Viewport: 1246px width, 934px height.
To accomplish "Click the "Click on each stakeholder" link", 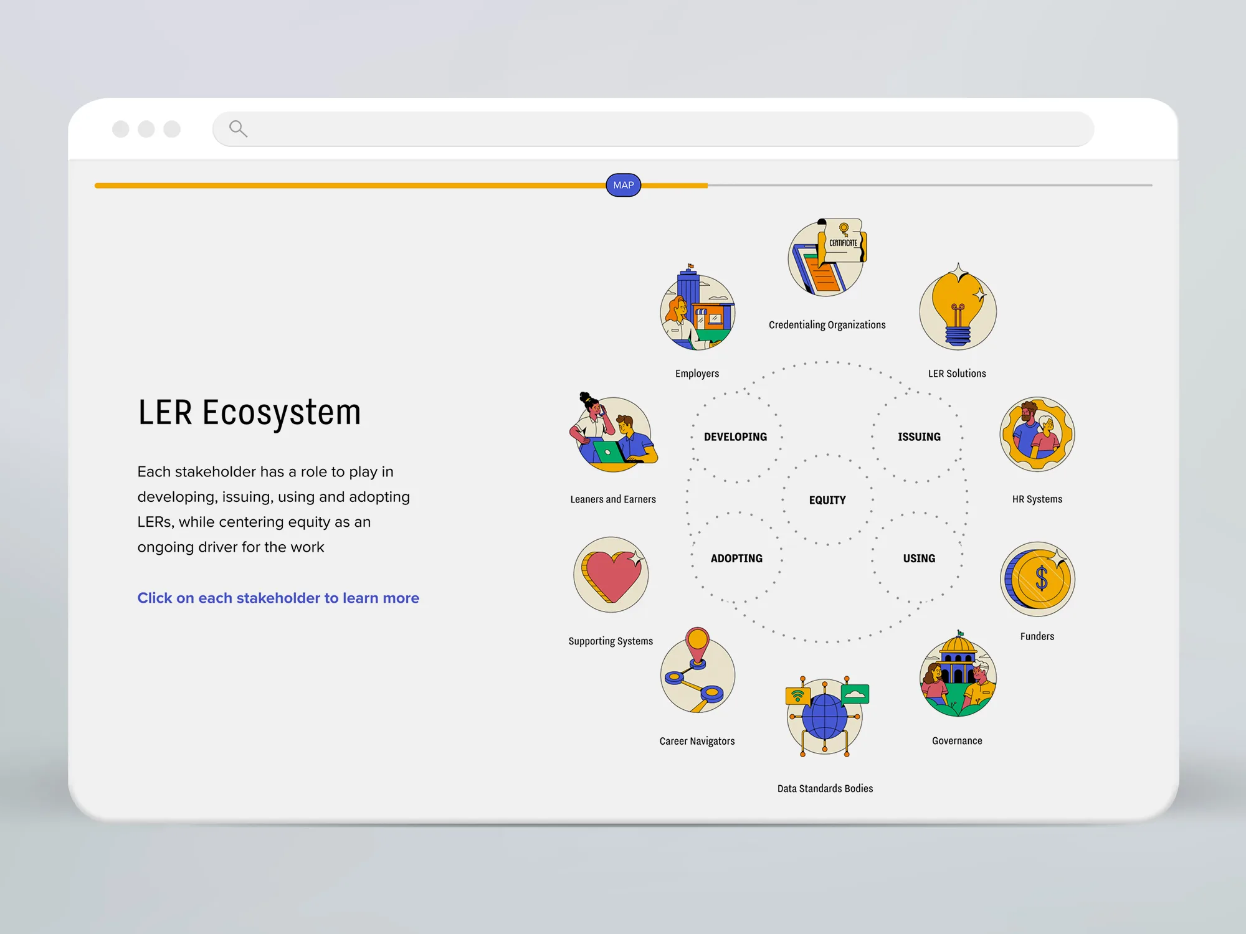I will (278, 598).
